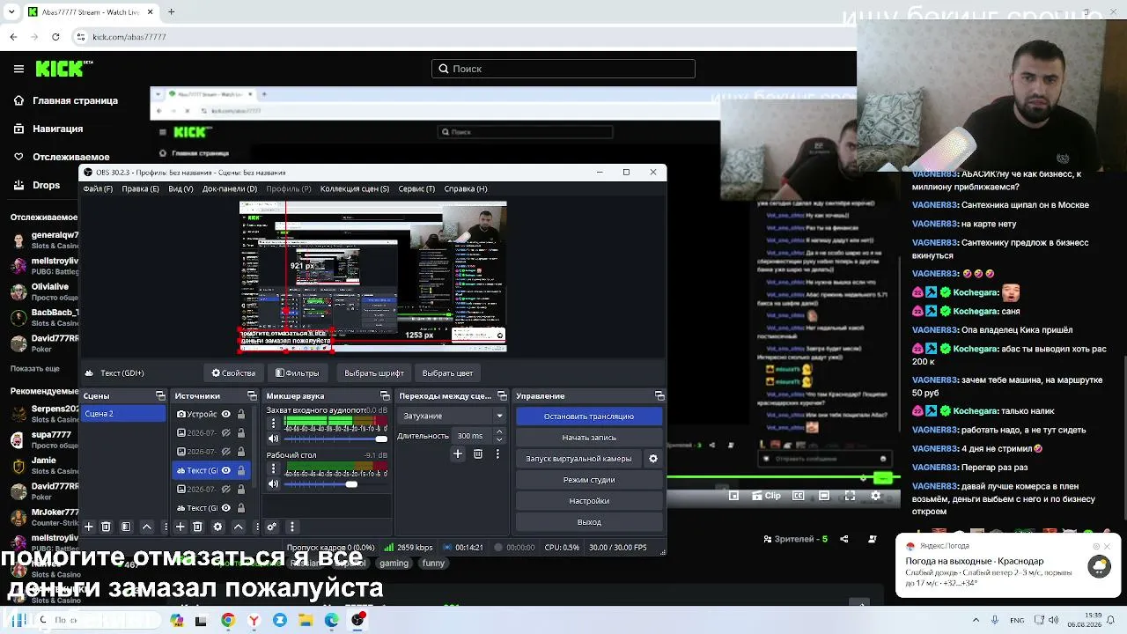Open the browser tab search dropdown
The width and height of the screenshot is (1127, 634).
(x=11, y=12)
